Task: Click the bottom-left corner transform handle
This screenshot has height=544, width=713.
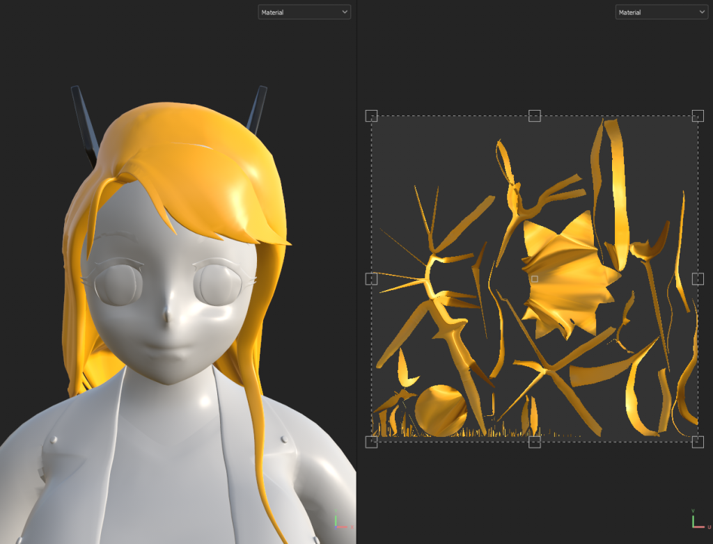Action: (x=371, y=442)
